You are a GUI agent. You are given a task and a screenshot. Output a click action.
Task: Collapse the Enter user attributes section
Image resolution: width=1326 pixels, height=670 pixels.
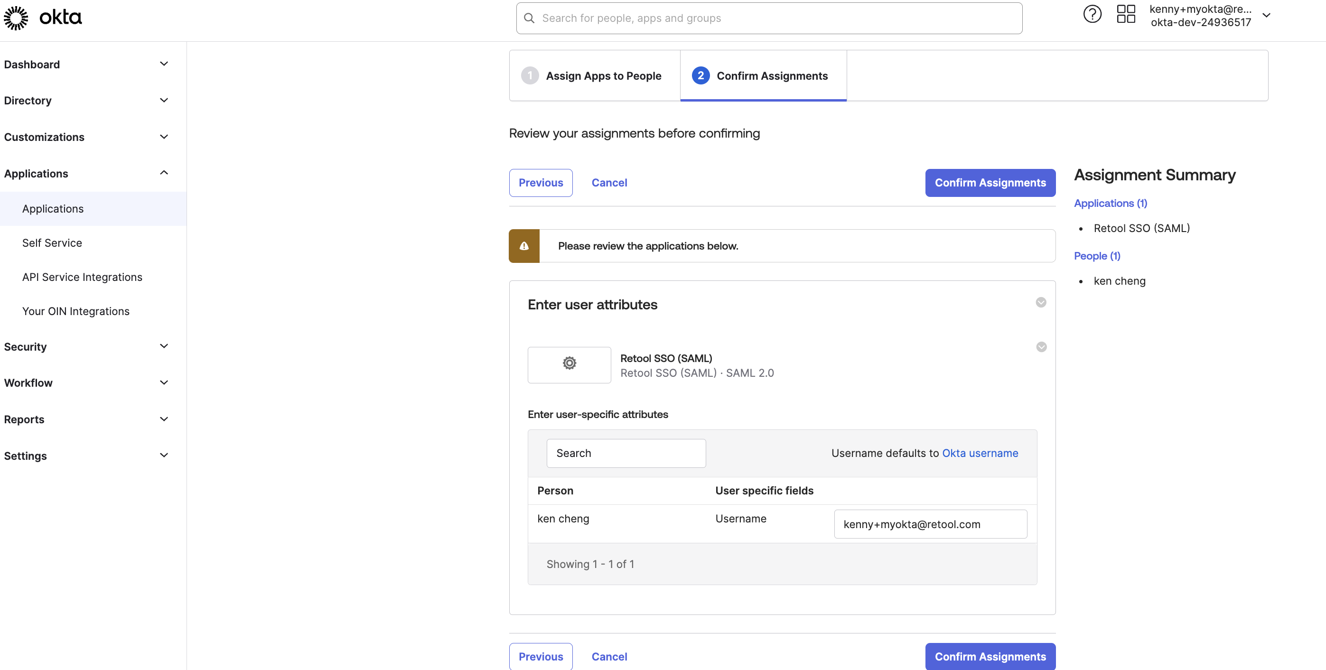[1040, 303]
